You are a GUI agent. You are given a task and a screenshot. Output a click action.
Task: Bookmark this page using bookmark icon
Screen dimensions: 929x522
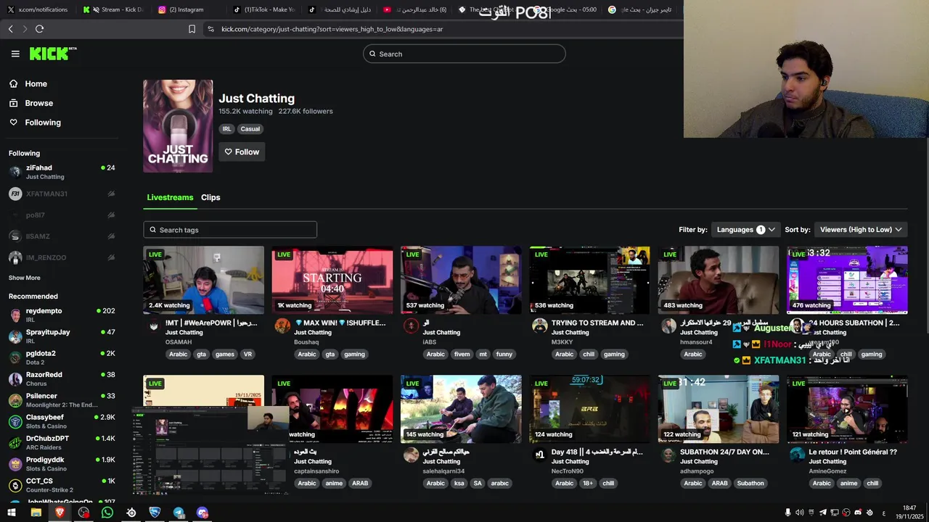coord(192,29)
